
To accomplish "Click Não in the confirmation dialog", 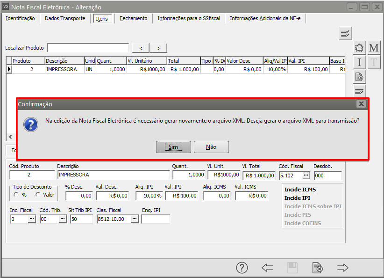I will pyautogui.click(x=211, y=147).
